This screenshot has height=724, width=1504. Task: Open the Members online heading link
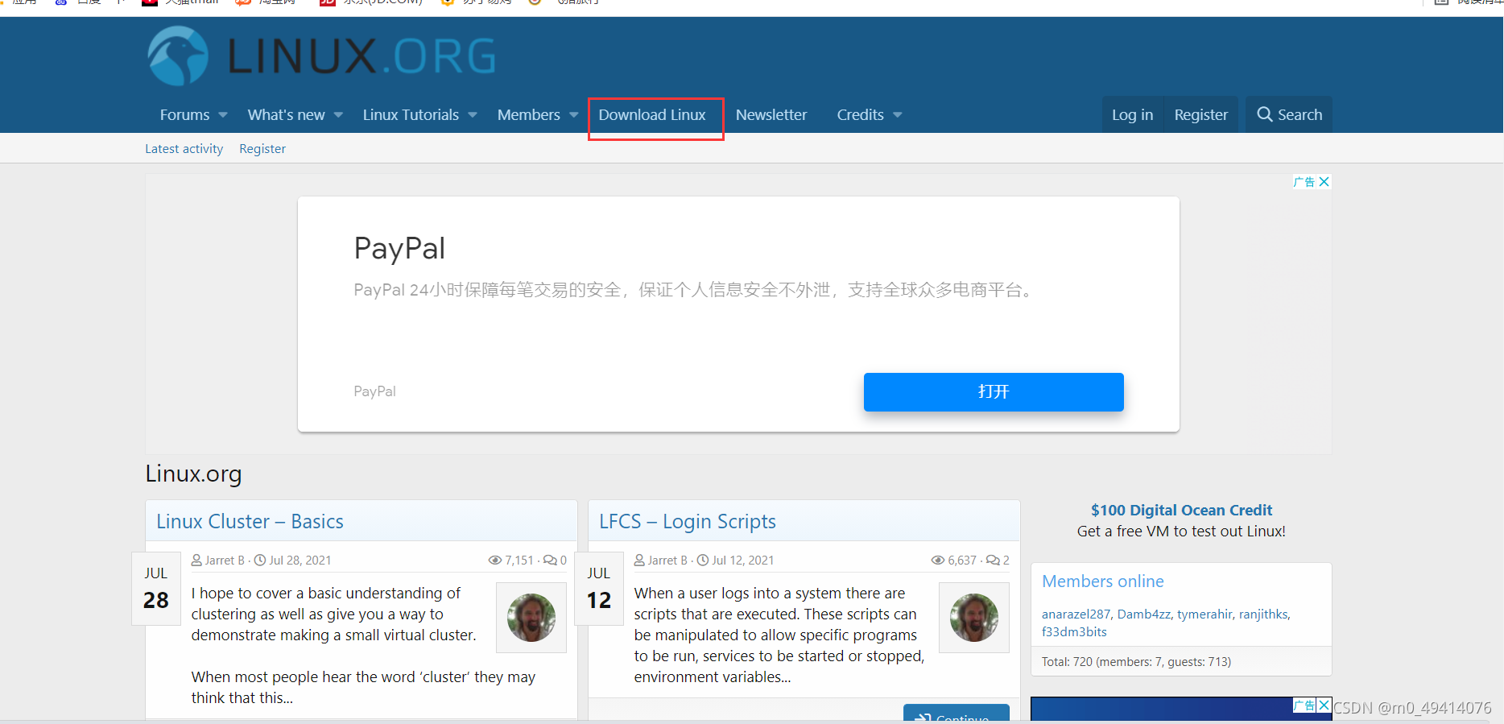click(1102, 581)
